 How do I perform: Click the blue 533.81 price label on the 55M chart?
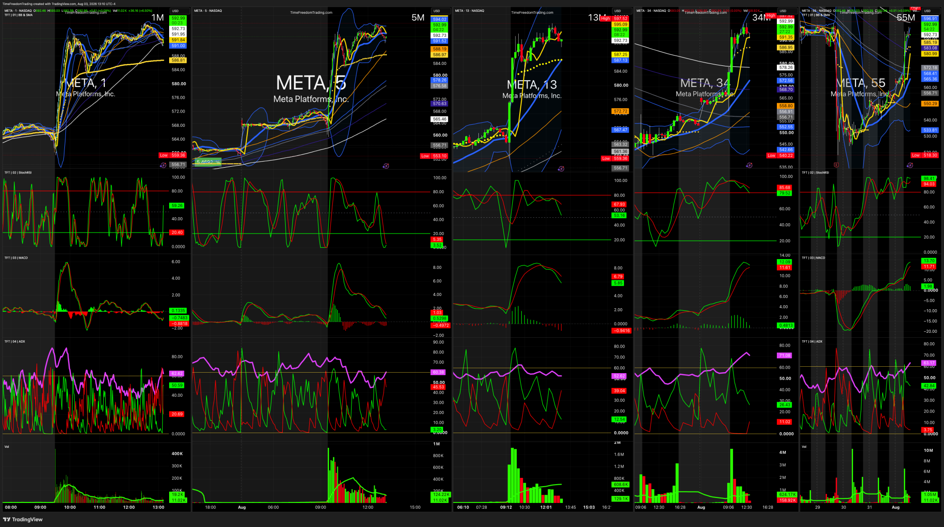coord(930,130)
